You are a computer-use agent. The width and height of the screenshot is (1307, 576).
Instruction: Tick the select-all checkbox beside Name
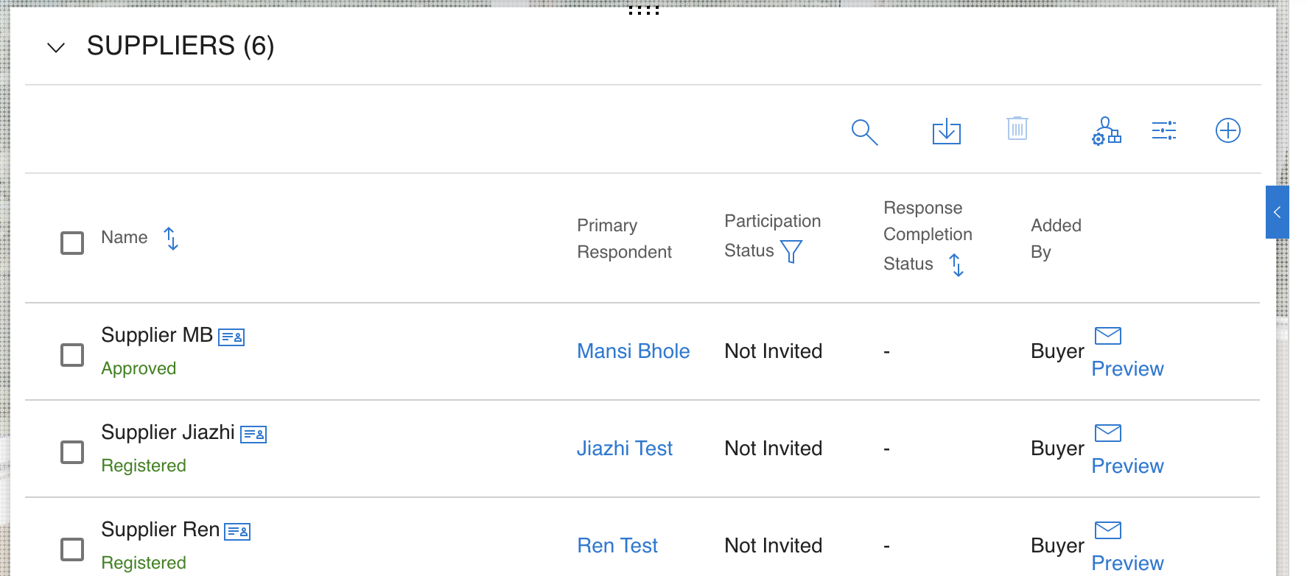(72, 243)
